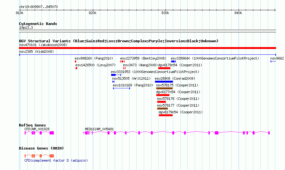Click the blue feature under esv3399640
The width and height of the screenshot is (285, 170).
pyautogui.click(x=173, y=61)
